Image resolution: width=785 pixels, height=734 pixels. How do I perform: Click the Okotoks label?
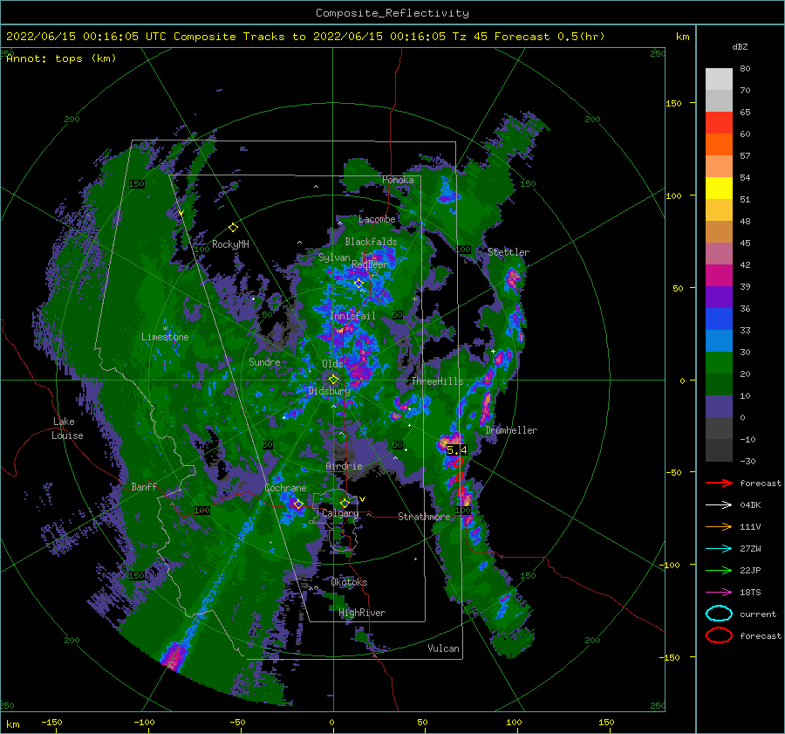pos(349,582)
